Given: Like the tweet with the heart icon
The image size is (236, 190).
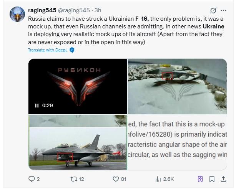Looking at the screenshot, I should (116, 179).
